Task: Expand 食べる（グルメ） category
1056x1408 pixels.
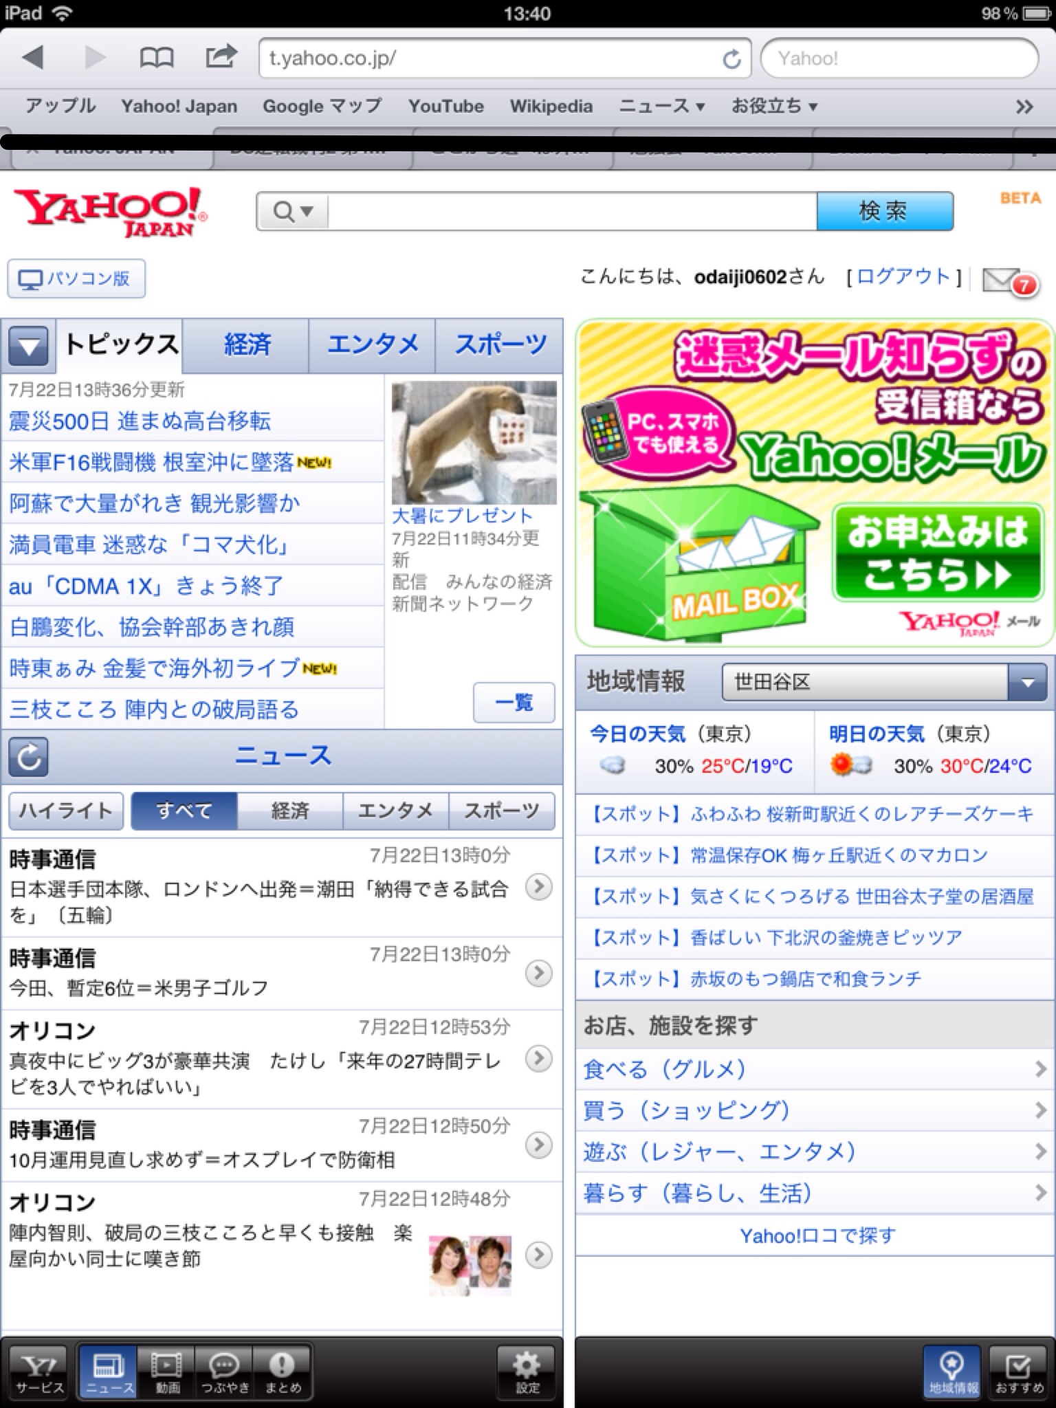Action: click(815, 1069)
